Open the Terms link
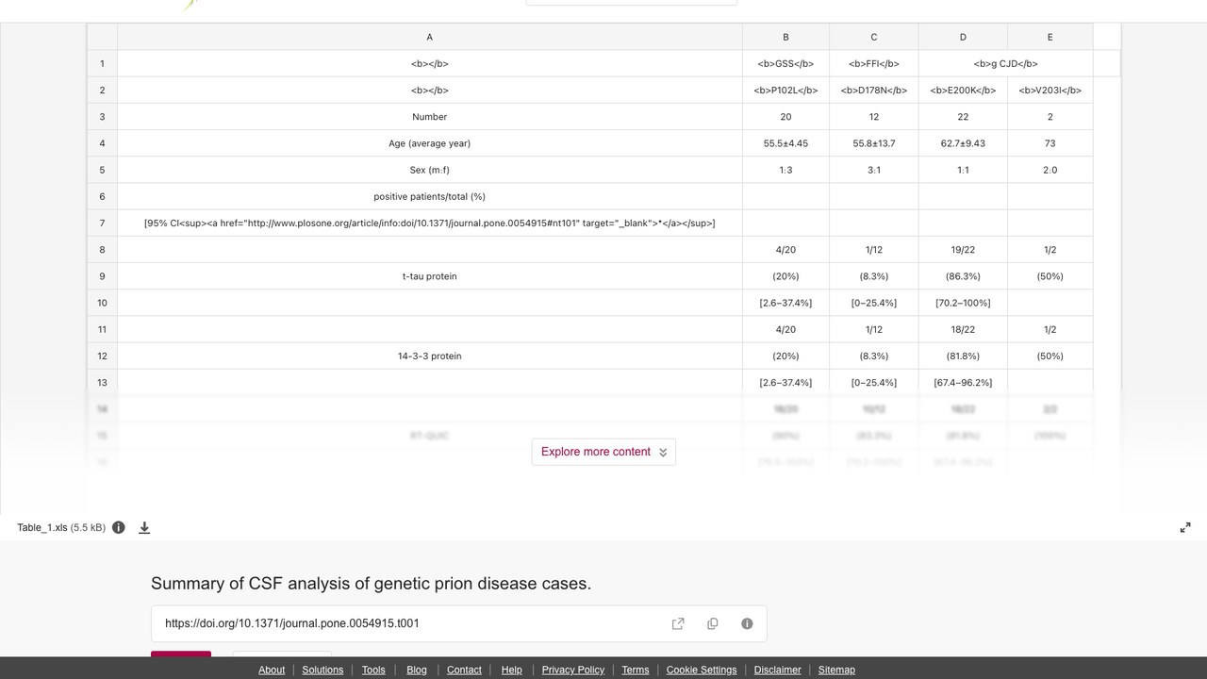This screenshot has height=679, width=1207. pyautogui.click(x=636, y=670)
